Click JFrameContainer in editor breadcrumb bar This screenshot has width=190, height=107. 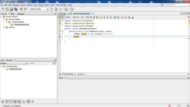tap(67, 74)
